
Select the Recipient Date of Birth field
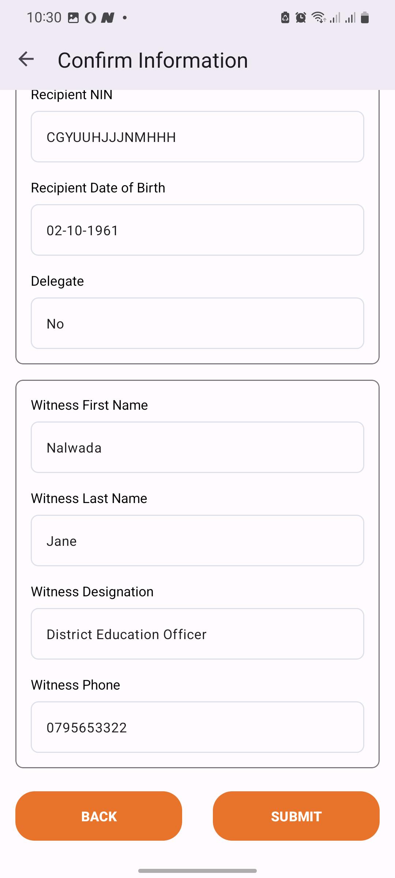pos(197,230)
